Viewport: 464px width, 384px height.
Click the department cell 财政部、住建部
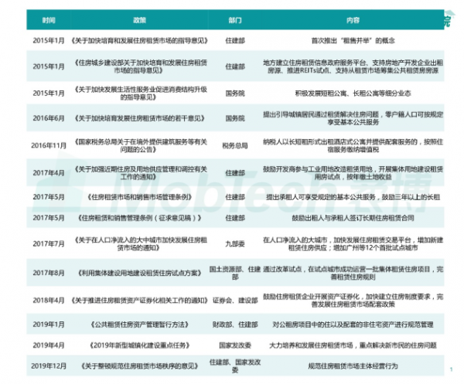[x=235, y=325]
